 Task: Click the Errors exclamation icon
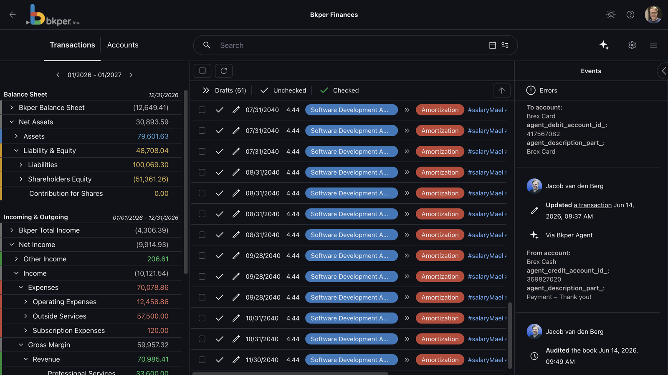click(x=531, y=90)
